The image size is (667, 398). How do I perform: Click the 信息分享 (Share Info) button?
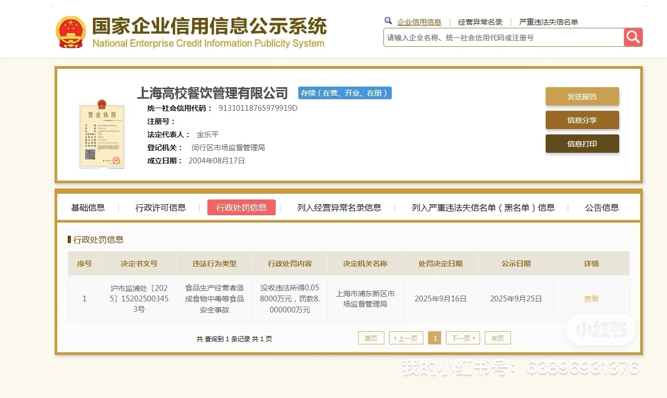click(x=582, y=120)
